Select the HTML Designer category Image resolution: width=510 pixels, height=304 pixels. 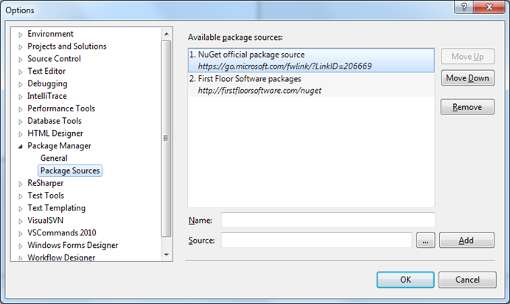coord(55,133)
